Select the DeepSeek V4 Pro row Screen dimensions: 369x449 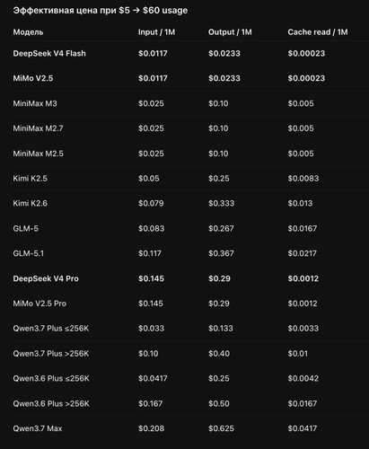coord(190,278)
